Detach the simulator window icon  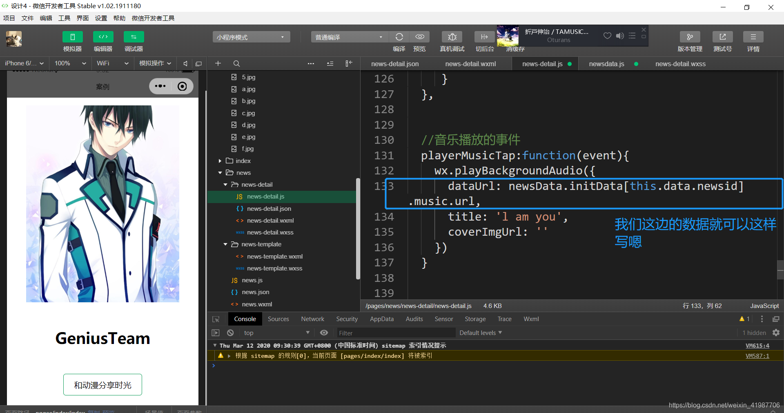198,63
